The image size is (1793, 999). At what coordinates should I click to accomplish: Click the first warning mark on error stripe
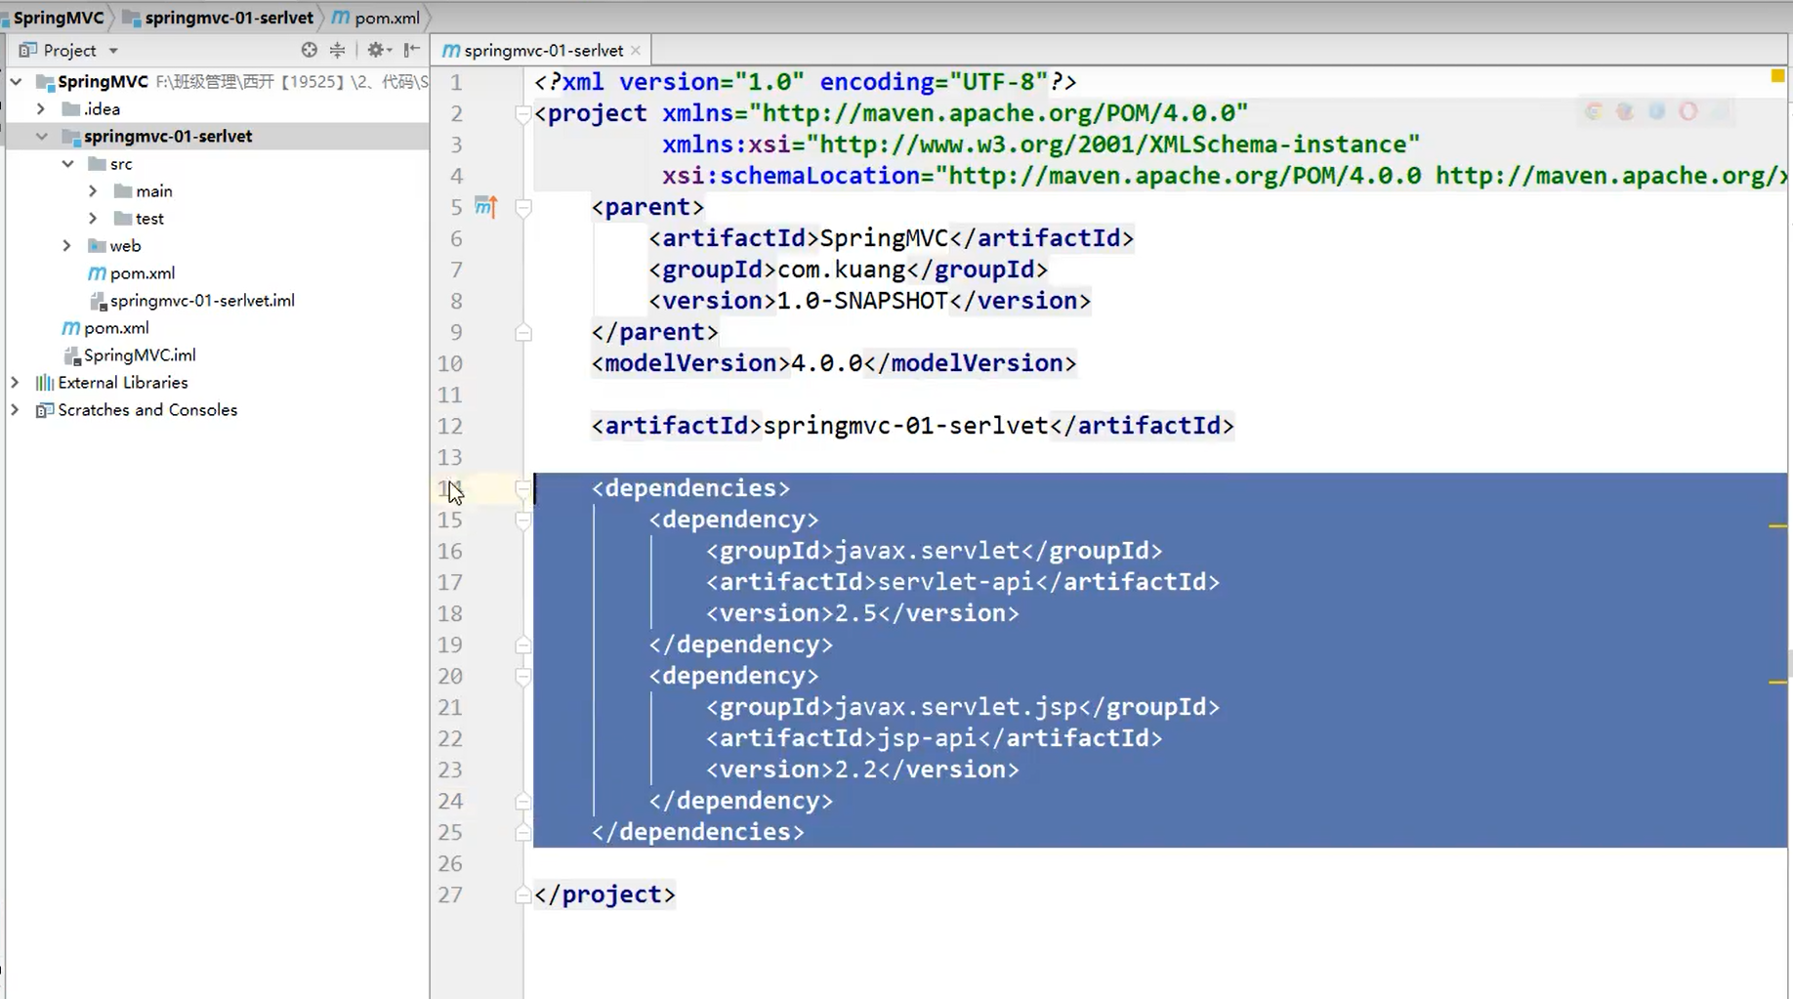1777,526
